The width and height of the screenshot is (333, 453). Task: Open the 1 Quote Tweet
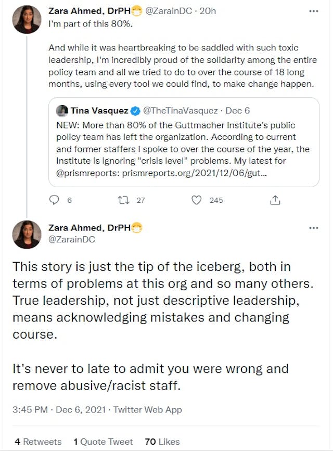[x=103, y=442]
